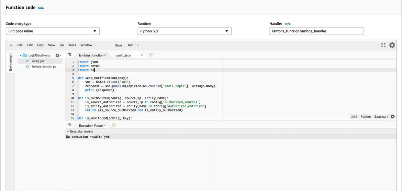The image size is (402, 191).
Task: Collapse the LogS3DataEvents folder
Action: 21,55
